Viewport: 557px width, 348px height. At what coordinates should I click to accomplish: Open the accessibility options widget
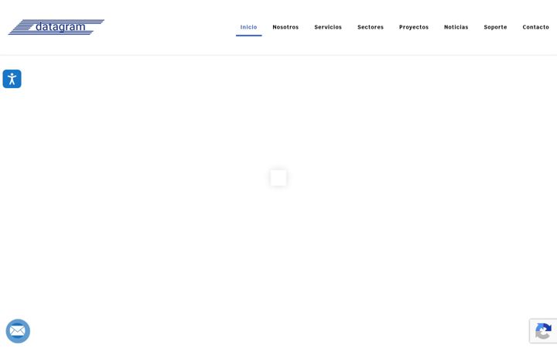pos(12,79)
